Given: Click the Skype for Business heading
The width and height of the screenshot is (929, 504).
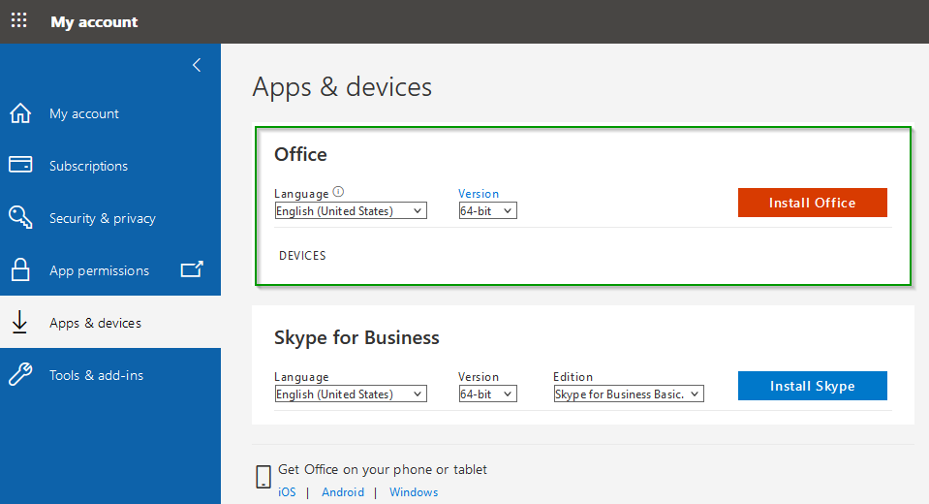Looking at the screenshot, I should (356, 337).
